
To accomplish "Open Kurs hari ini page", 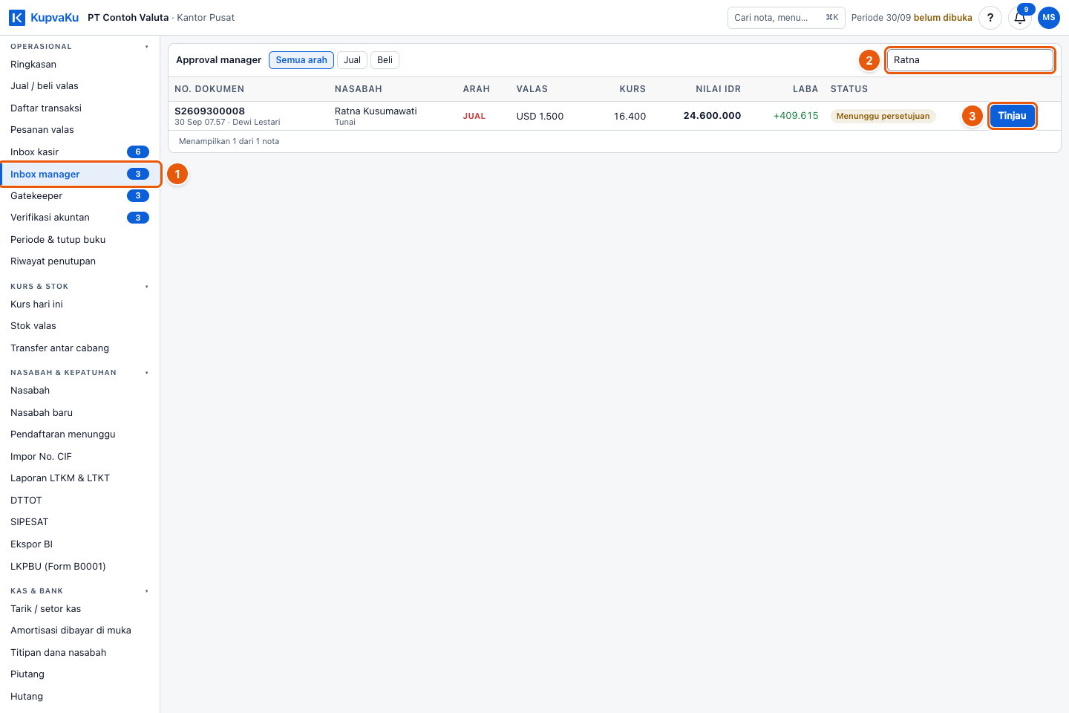I will [x=80, y=305].
